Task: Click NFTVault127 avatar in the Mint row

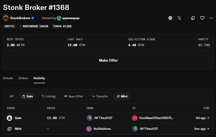Action: 135,129
